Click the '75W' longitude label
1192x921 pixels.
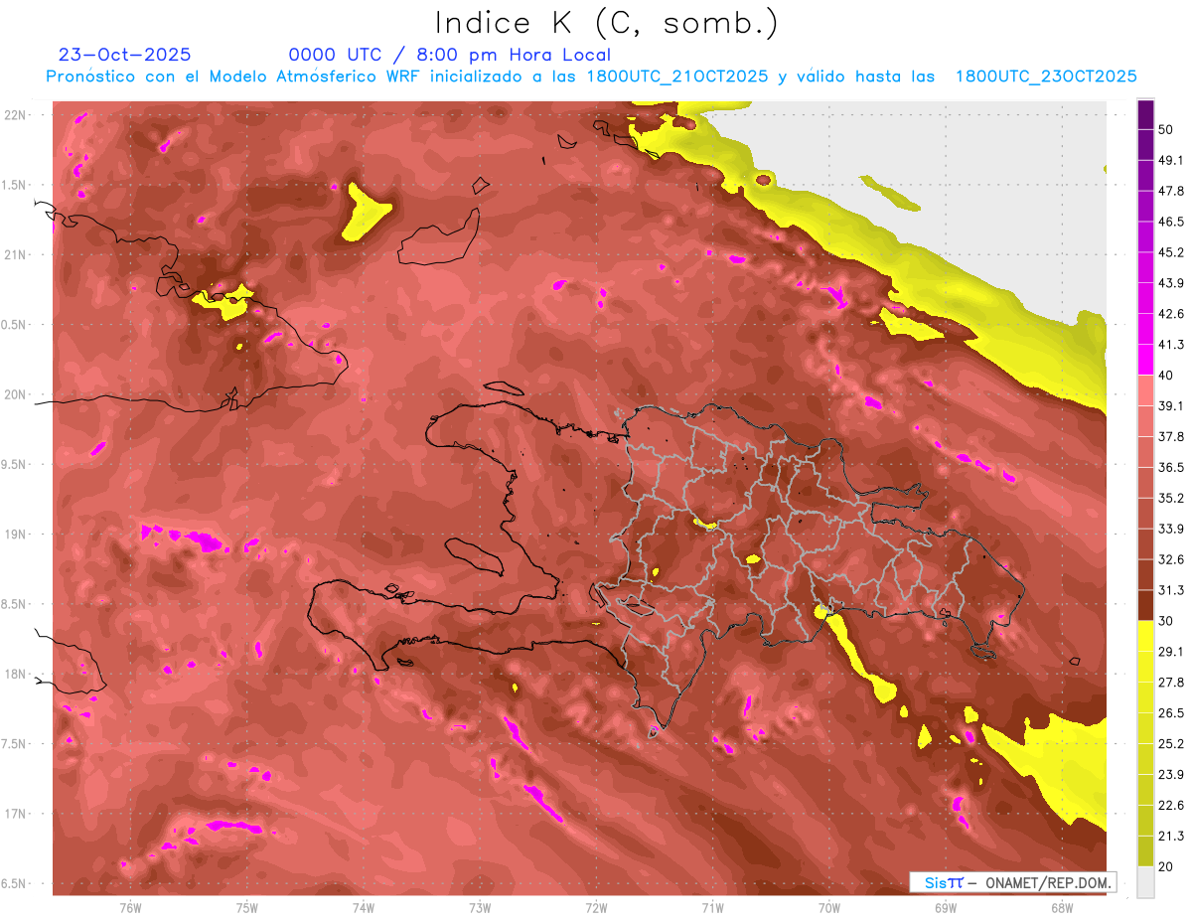(247, 907)
